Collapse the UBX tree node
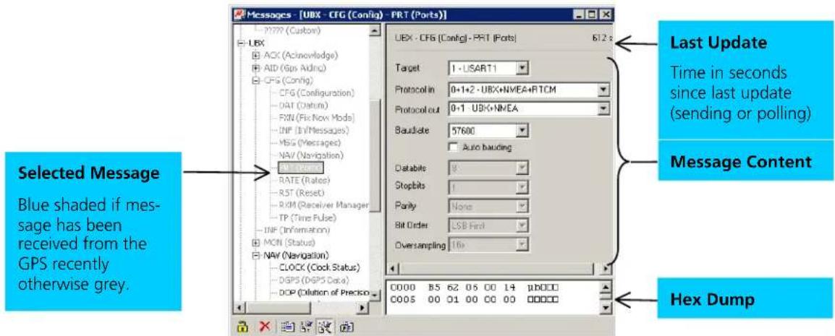The width and height of the screenshot is (835, 336). pyautogui.click(x=240, y=42)
